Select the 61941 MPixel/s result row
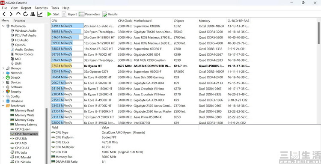The width and height of the screenshot is (321, 164). coord(151,26)
